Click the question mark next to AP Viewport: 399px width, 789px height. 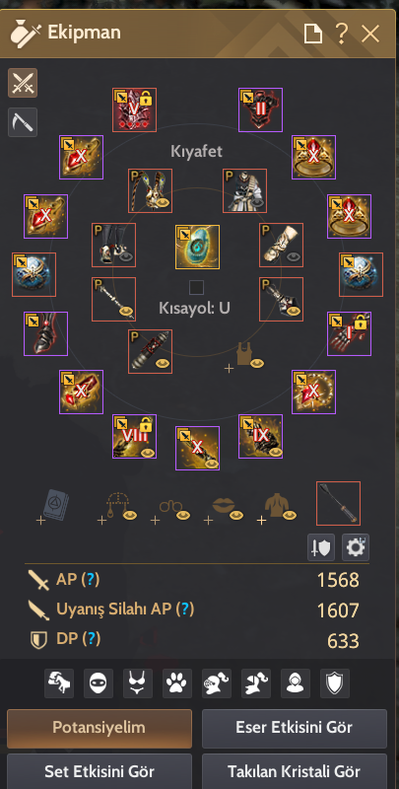[91, 580]
